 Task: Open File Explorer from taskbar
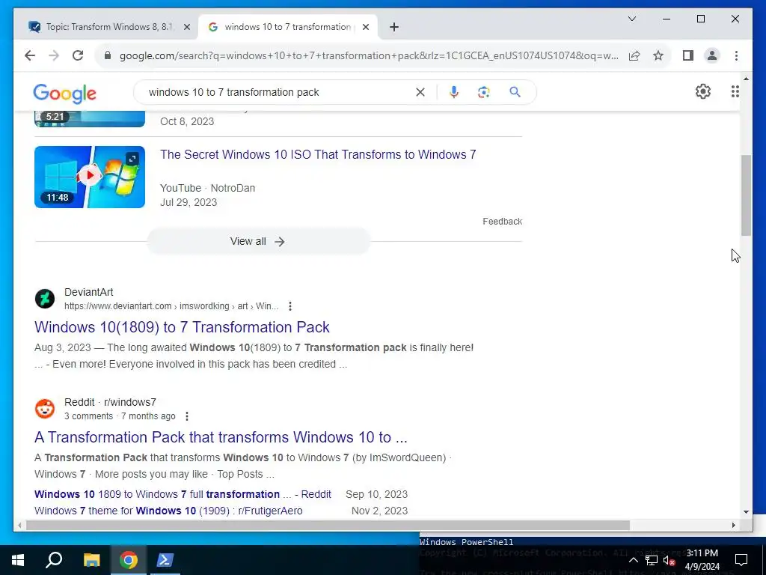(91, 560)
